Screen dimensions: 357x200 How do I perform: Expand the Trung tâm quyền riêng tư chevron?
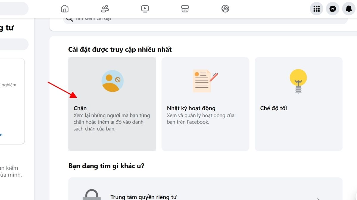tap(319, 199)
